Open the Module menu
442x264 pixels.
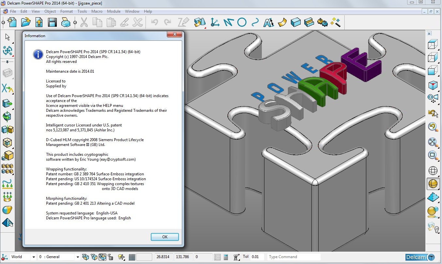point(114,11)
